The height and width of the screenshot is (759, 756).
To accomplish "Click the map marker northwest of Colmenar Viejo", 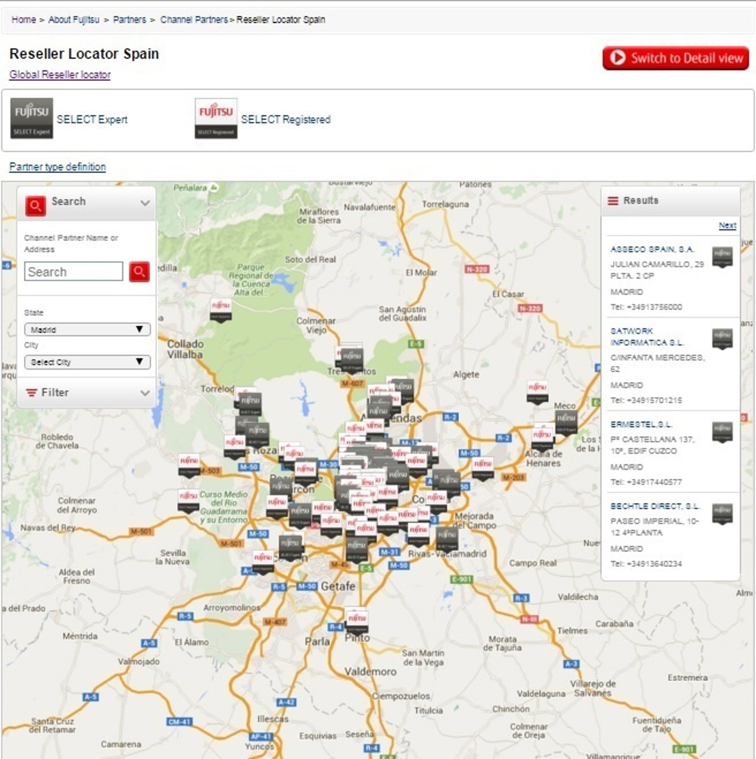I will point(220,310).
